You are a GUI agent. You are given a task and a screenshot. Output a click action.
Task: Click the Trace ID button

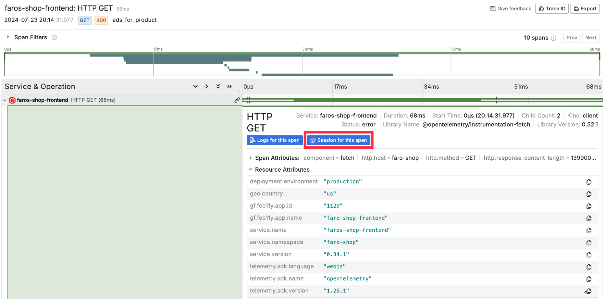[552, 9]
